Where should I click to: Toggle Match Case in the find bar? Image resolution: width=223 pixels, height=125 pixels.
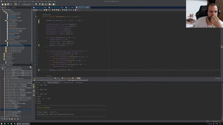[73, 78]
